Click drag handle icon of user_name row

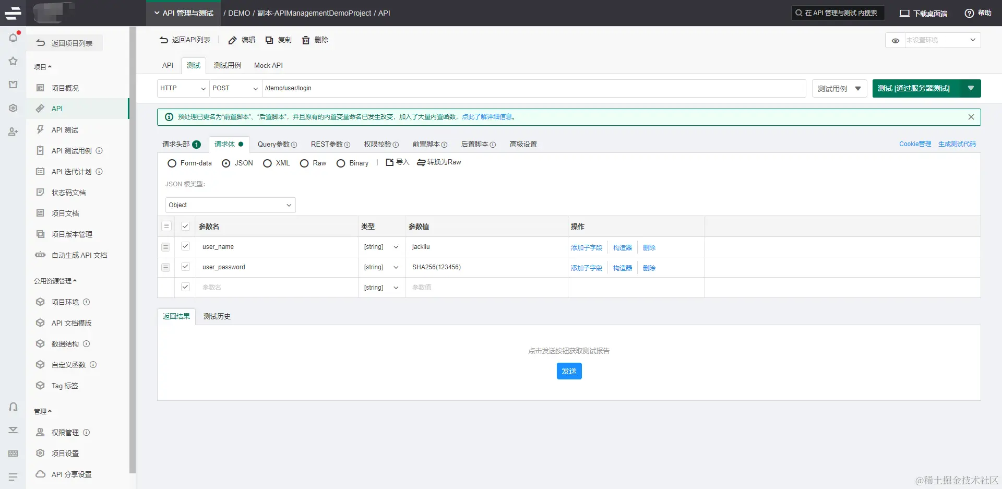pos(166,247)
